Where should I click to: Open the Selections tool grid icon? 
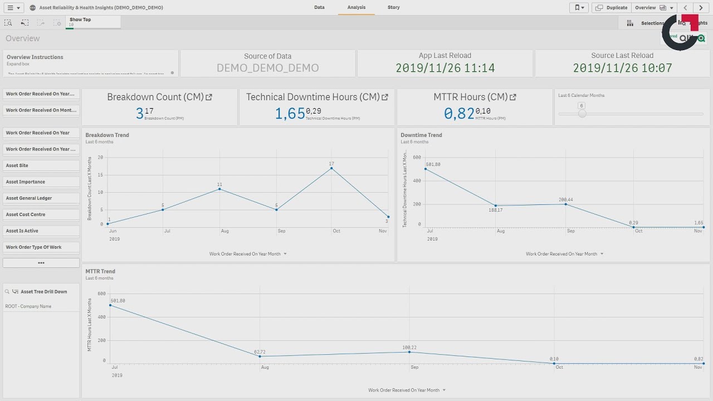click(630, 23)
